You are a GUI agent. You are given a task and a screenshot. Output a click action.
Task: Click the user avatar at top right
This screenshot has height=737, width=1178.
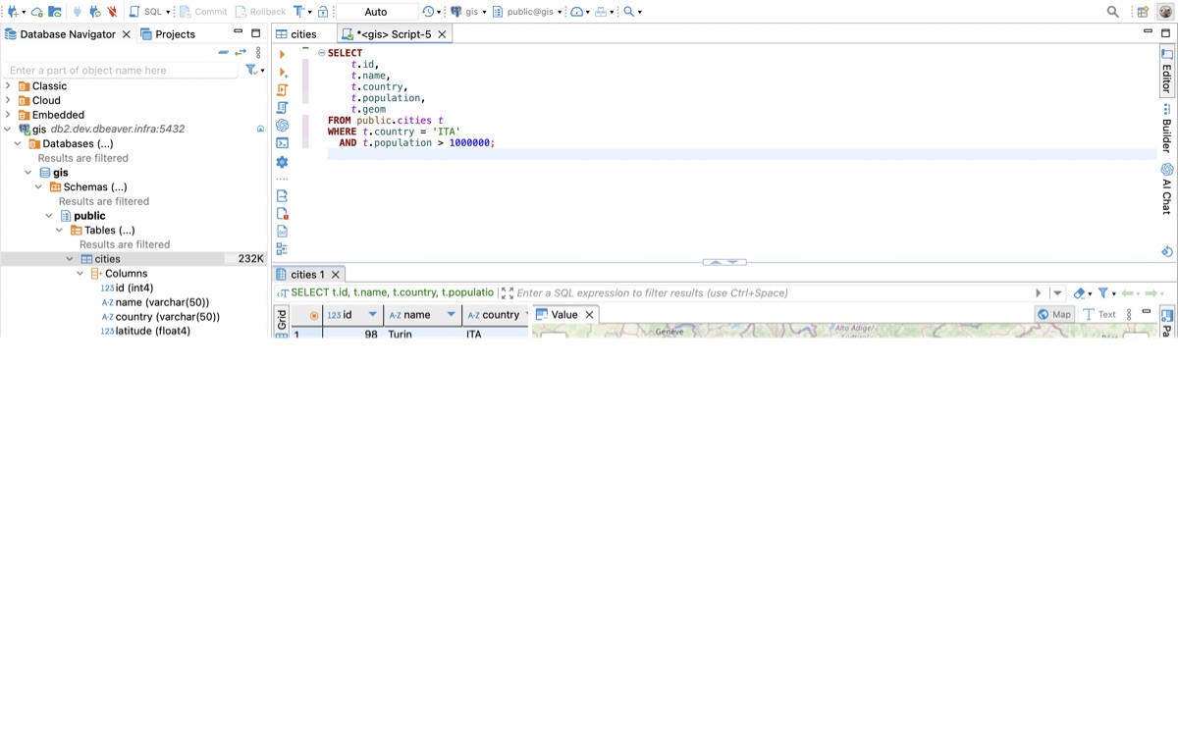[x=1166, y=12]
